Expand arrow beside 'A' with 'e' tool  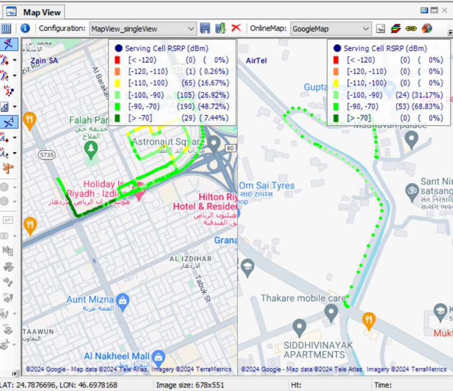pos(15,153)
